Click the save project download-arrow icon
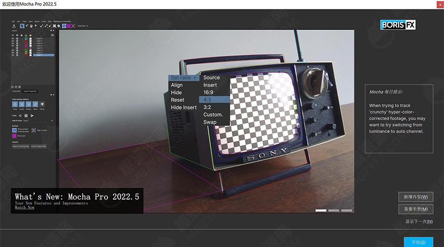444x247 pixels. [x=14, y=26]
